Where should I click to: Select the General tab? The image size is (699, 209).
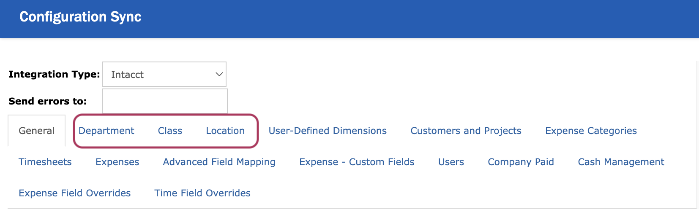tap(37, 131)
